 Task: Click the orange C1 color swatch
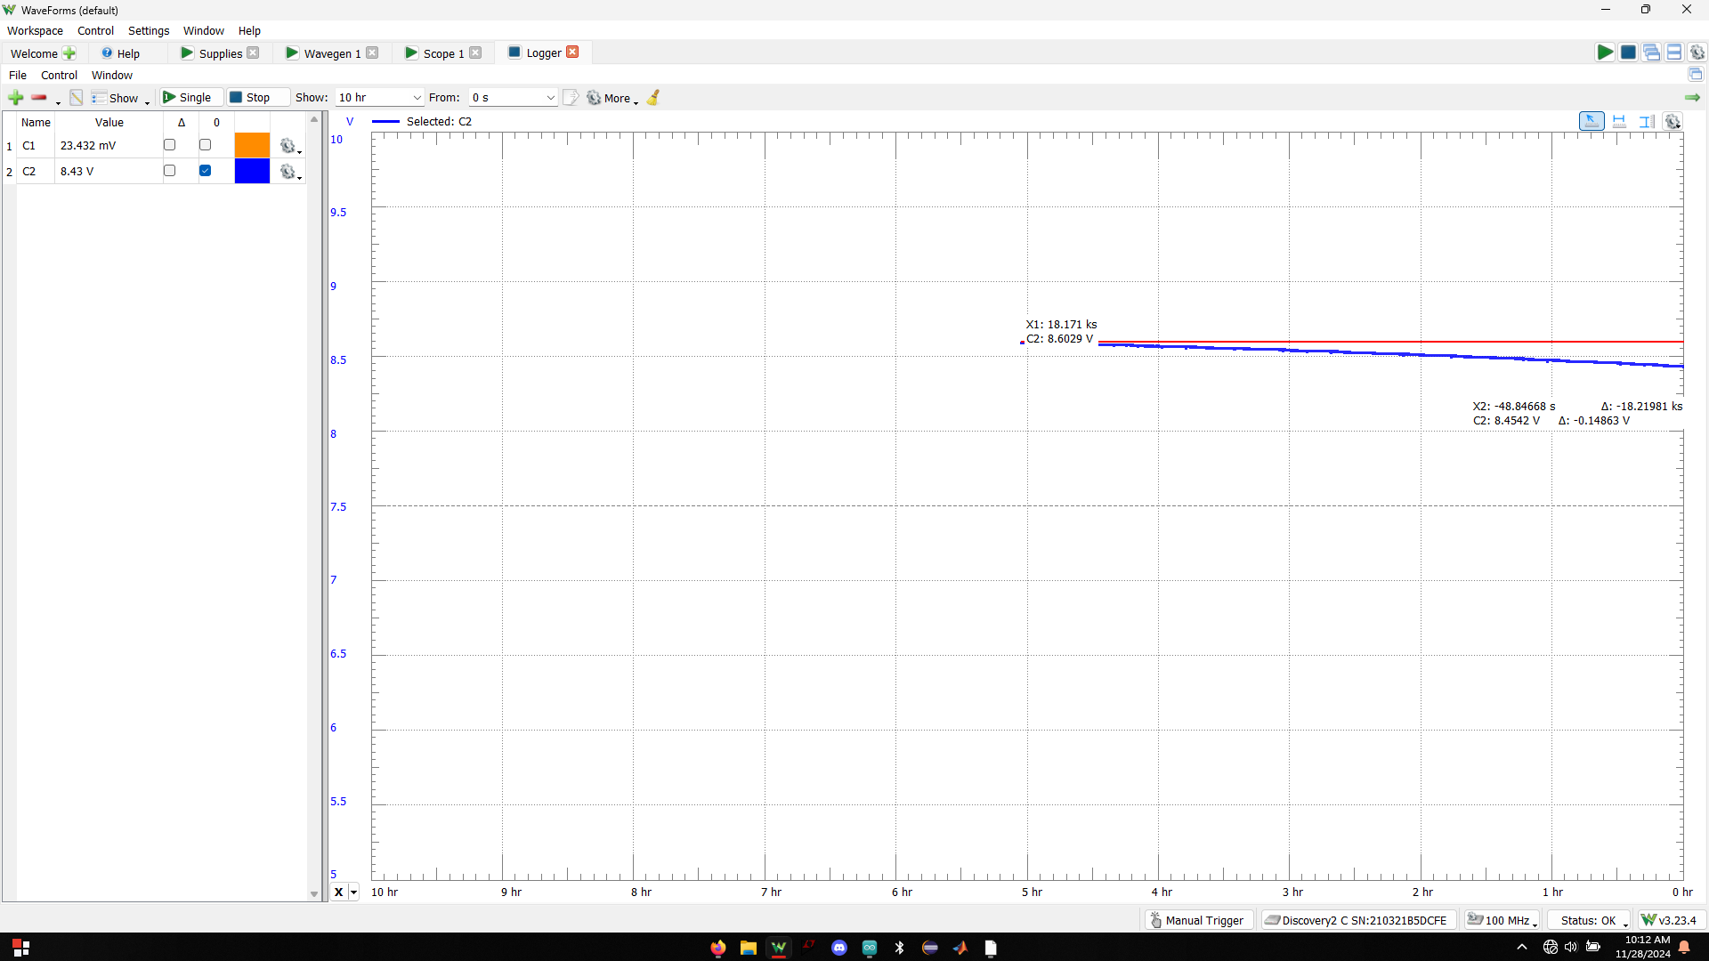[x=252, y=145]
